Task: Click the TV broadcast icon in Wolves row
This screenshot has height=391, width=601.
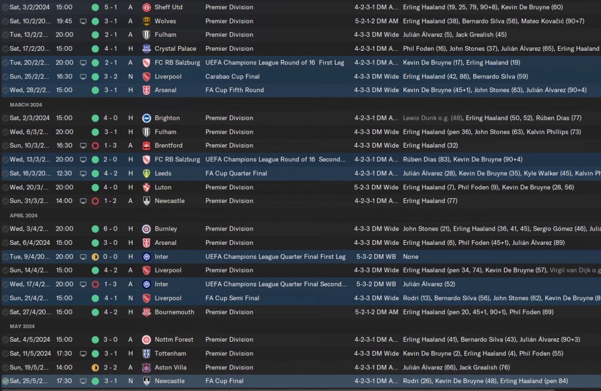Action: [83, 21]
